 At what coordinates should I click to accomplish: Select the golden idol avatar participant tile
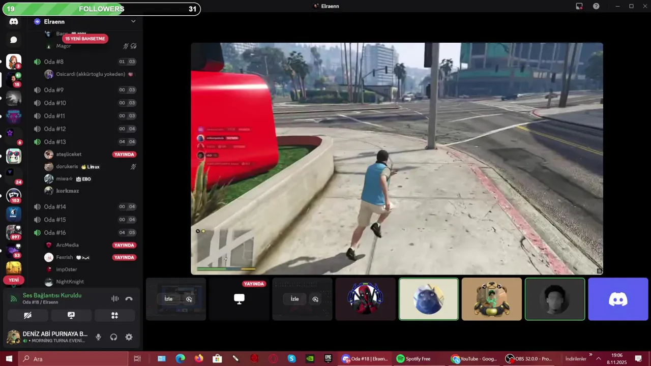coord(491,299)
